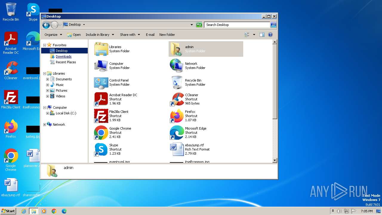Image resolution: width=382 pixels, height=215 pixels.
Task: Open Include in library menu
Action: click(100, 35)
